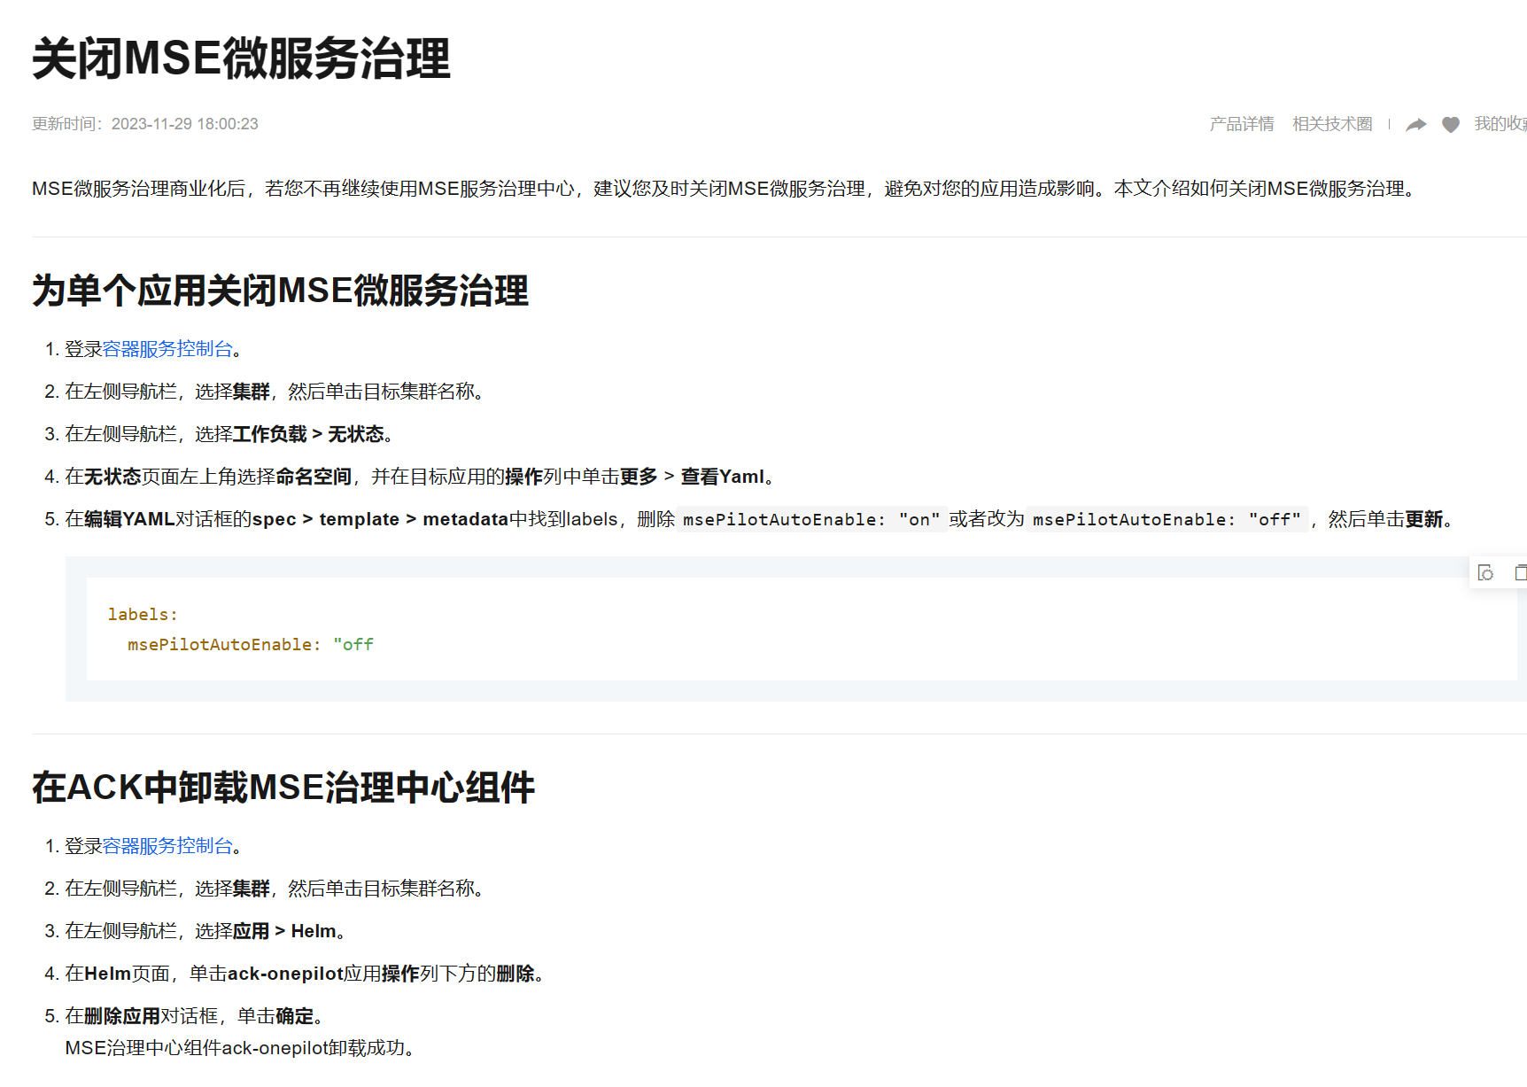
Task: Click the share arrow icon
Action: (x=1416, y=124)
